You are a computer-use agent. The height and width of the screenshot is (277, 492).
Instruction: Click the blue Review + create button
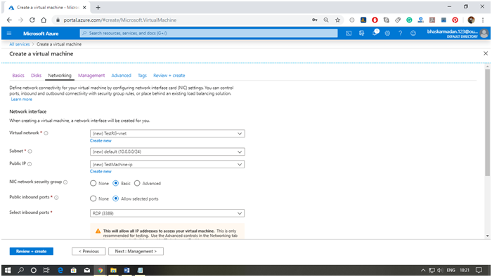pos(32,251)
